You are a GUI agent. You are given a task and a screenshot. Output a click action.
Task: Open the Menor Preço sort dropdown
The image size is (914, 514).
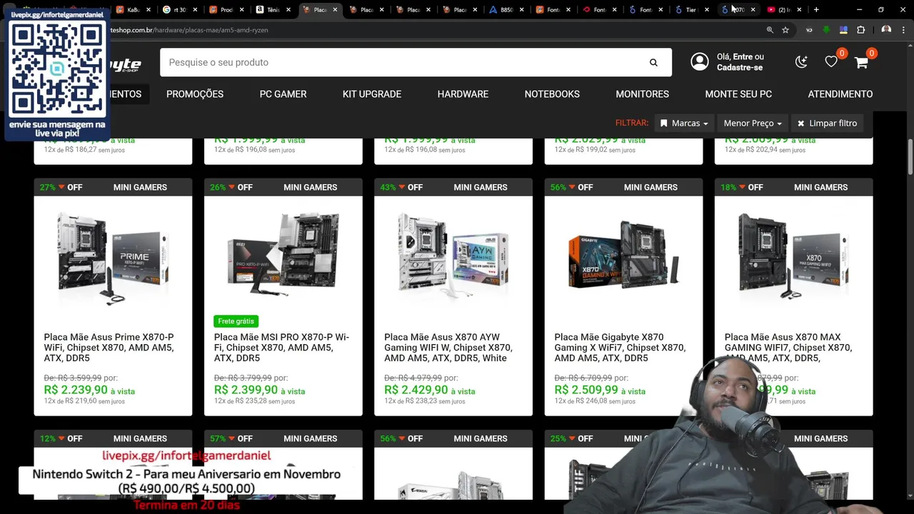[x=752, y=123]
